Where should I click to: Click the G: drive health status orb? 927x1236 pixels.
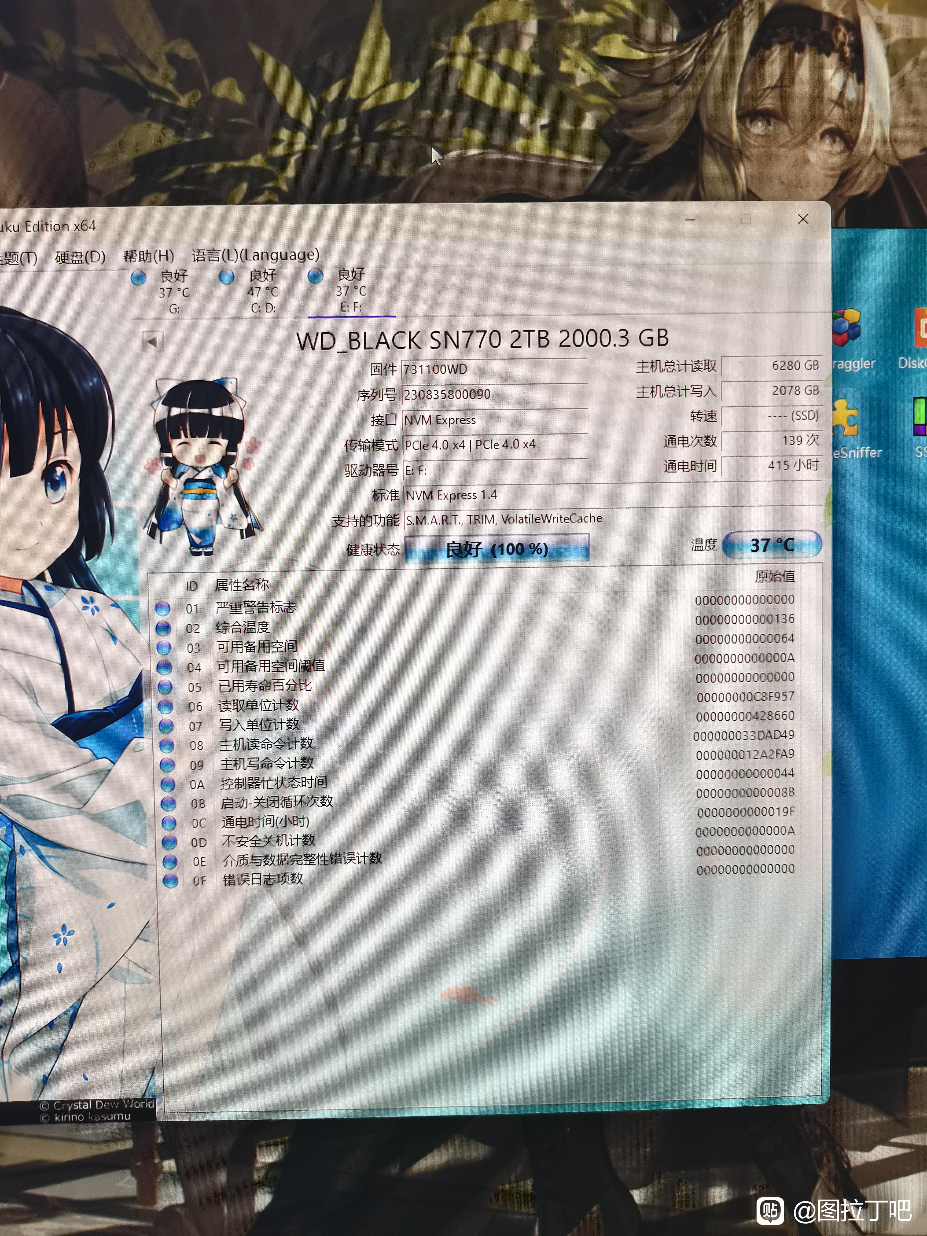click(138, 277)
